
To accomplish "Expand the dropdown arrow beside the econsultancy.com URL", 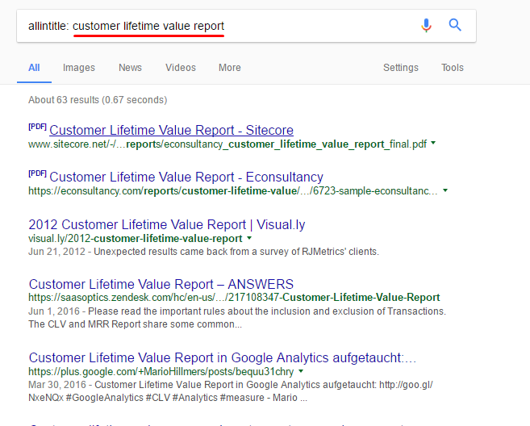I will (x=445, y=190).
